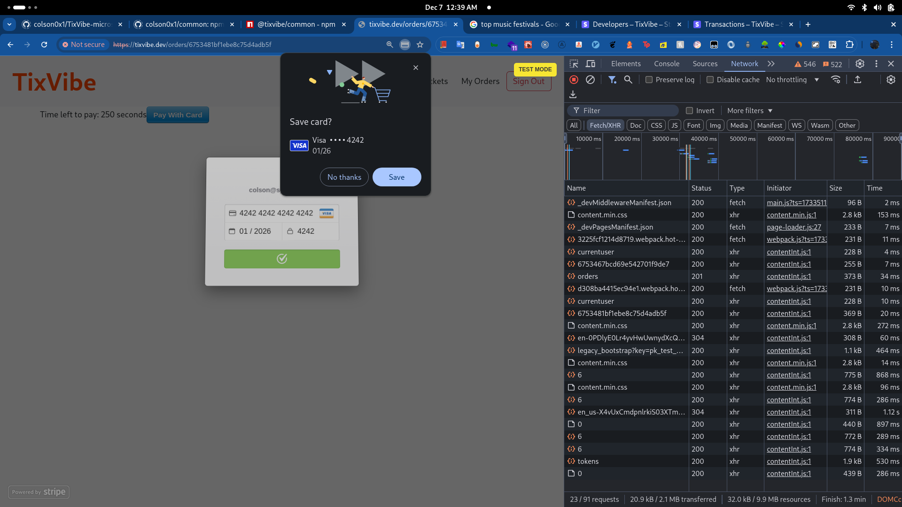Click the expiry field 01 / 2026
This screenshot has width=902, height=507.
254,231
